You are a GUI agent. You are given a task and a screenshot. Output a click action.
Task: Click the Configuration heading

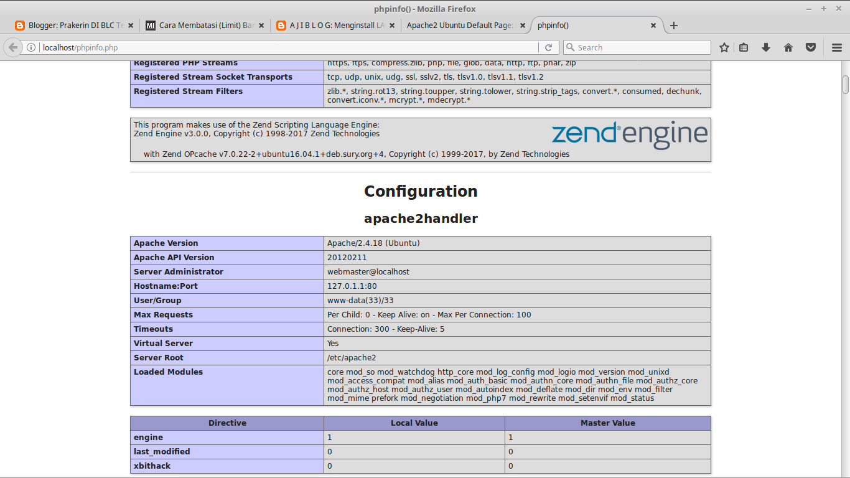[x=421, y=192]
